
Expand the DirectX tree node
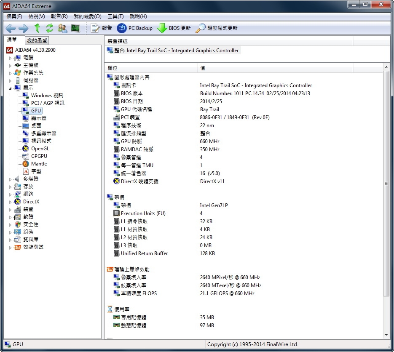[10, 202]
